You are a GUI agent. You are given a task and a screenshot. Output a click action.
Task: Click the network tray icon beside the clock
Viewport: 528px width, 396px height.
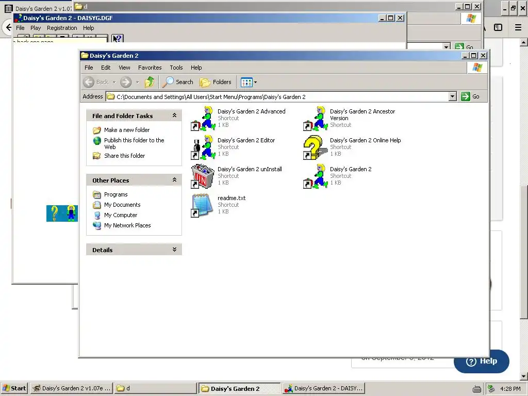tap(491, 389)
